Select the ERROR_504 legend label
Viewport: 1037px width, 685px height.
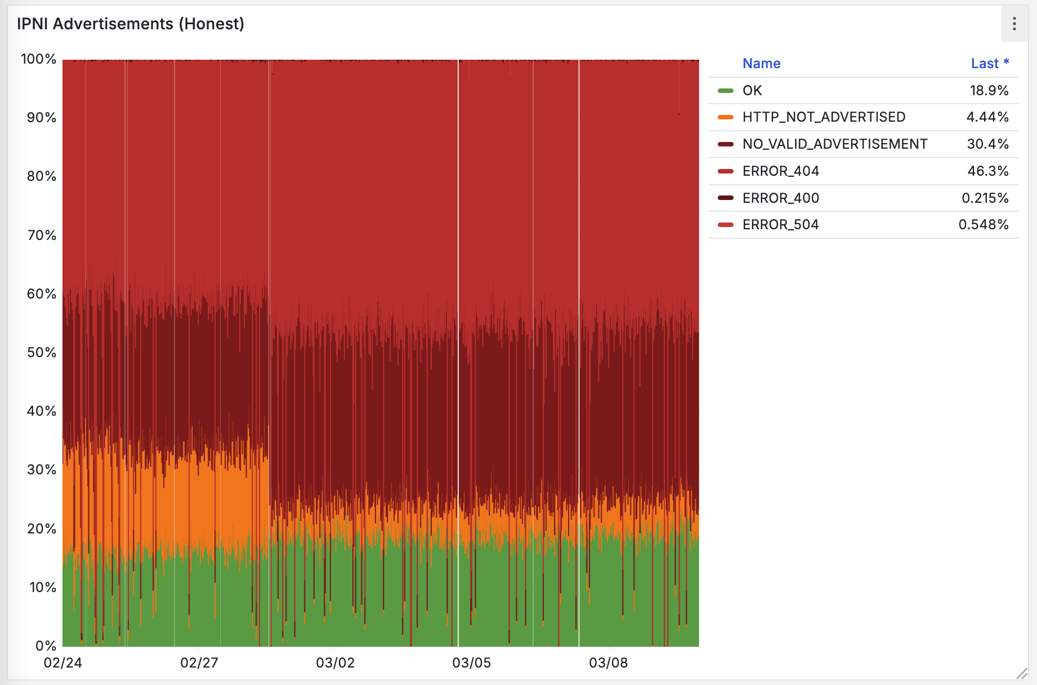(780, 225)
